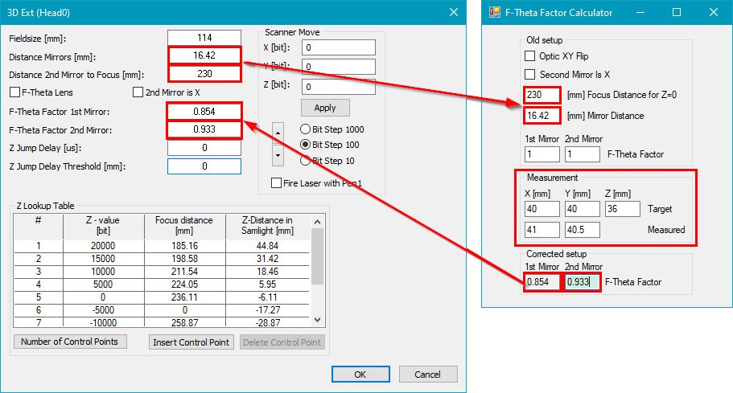Check the Optic XY Flip option
Screen dimensions: 733x393
pos(529,56)
